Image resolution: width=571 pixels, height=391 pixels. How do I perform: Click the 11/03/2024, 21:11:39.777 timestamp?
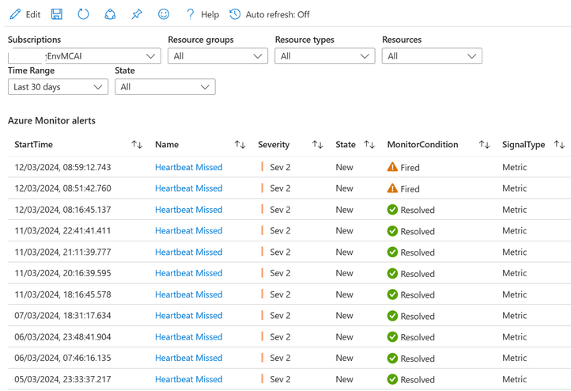(62, 252)
